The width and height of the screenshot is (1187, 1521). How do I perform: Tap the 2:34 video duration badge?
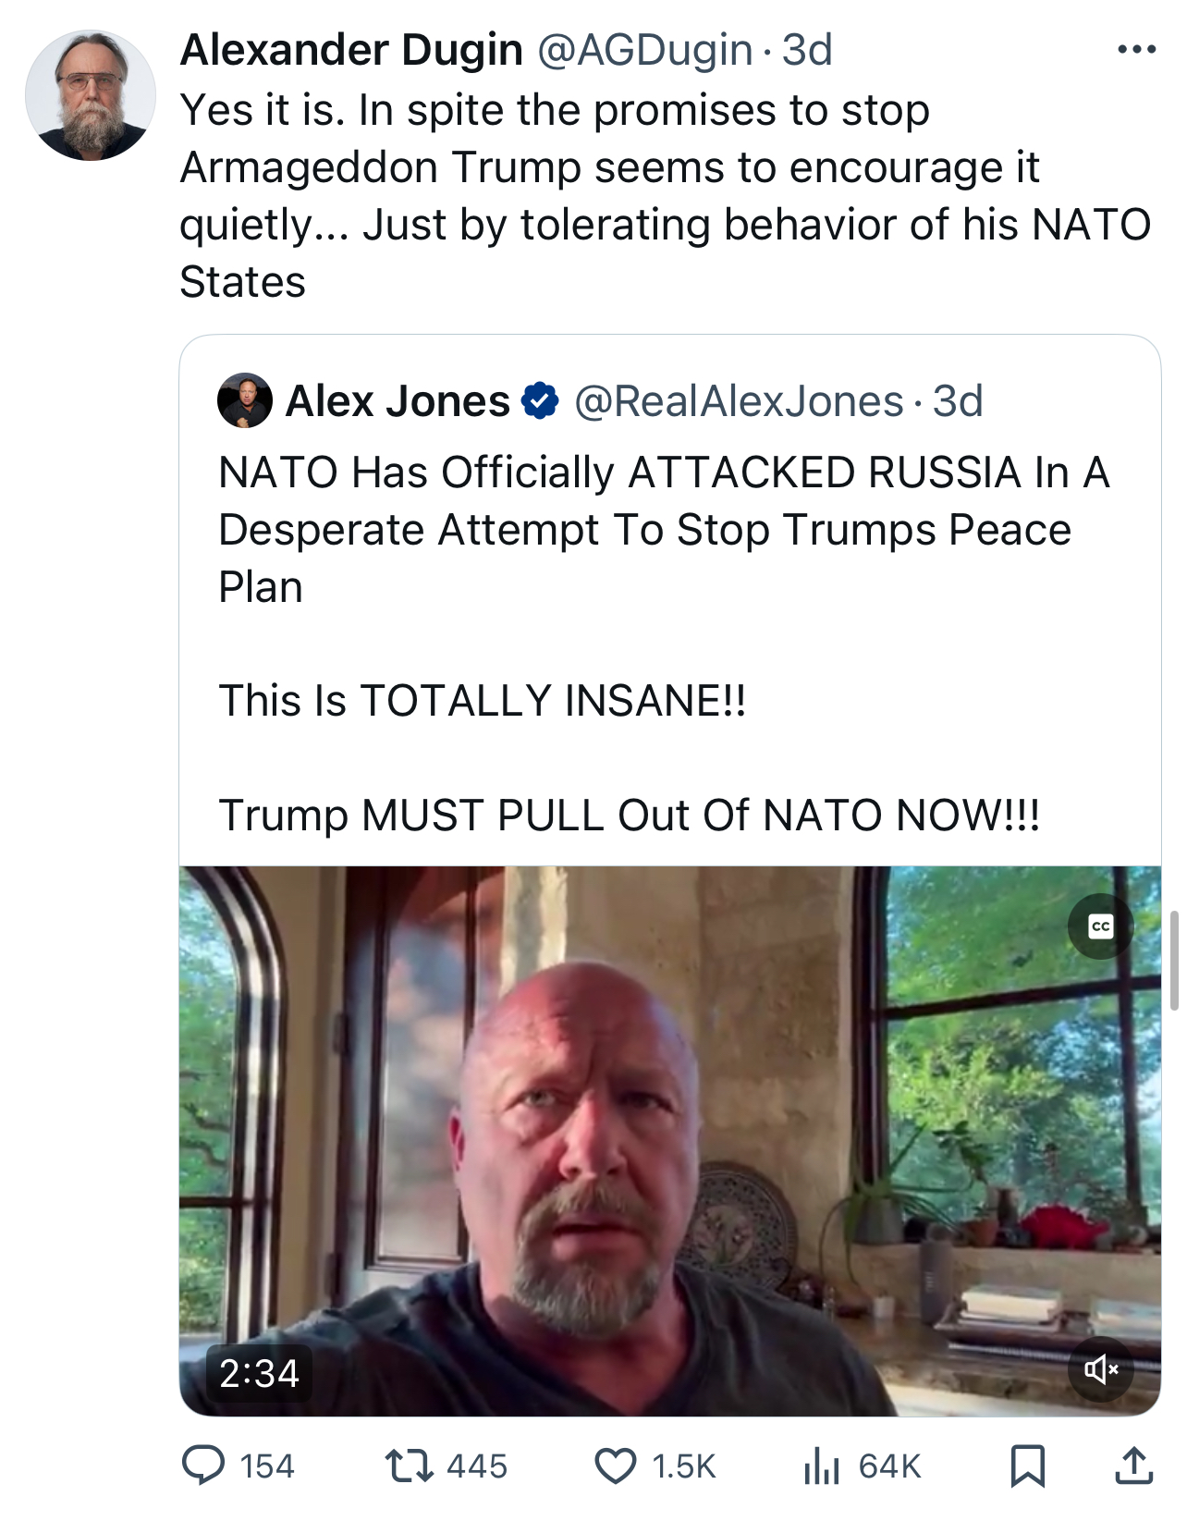click(x=259, y=1373)
